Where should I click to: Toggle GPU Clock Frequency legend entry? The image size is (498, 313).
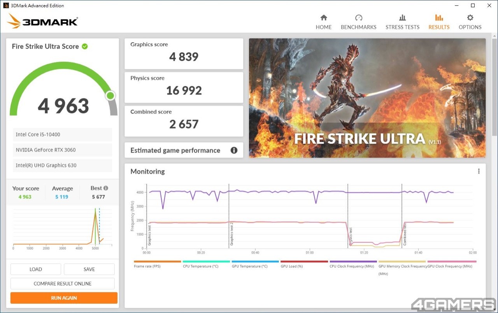pyautogui.click(x=452, y=264)
